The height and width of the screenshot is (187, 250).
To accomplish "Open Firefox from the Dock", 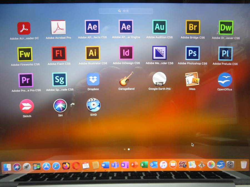I will pyautogui.click(x=66, y=166).
